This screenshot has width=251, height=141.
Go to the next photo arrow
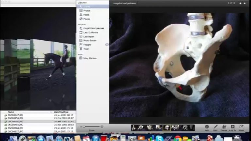[x=245, y=3]
